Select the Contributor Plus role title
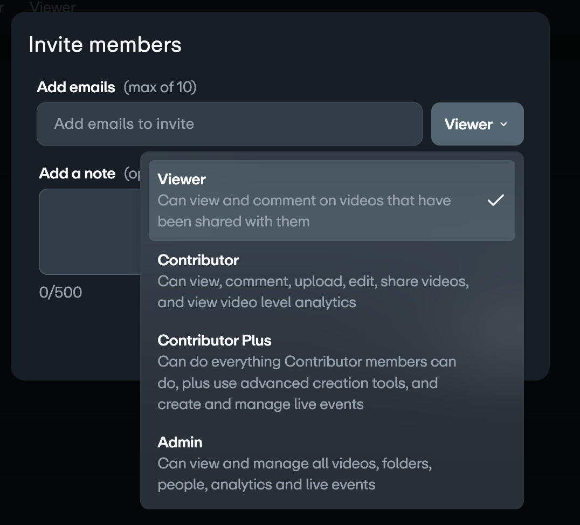Screen dimensions: 580x525 pyautogui.click(x=214, y=341)
